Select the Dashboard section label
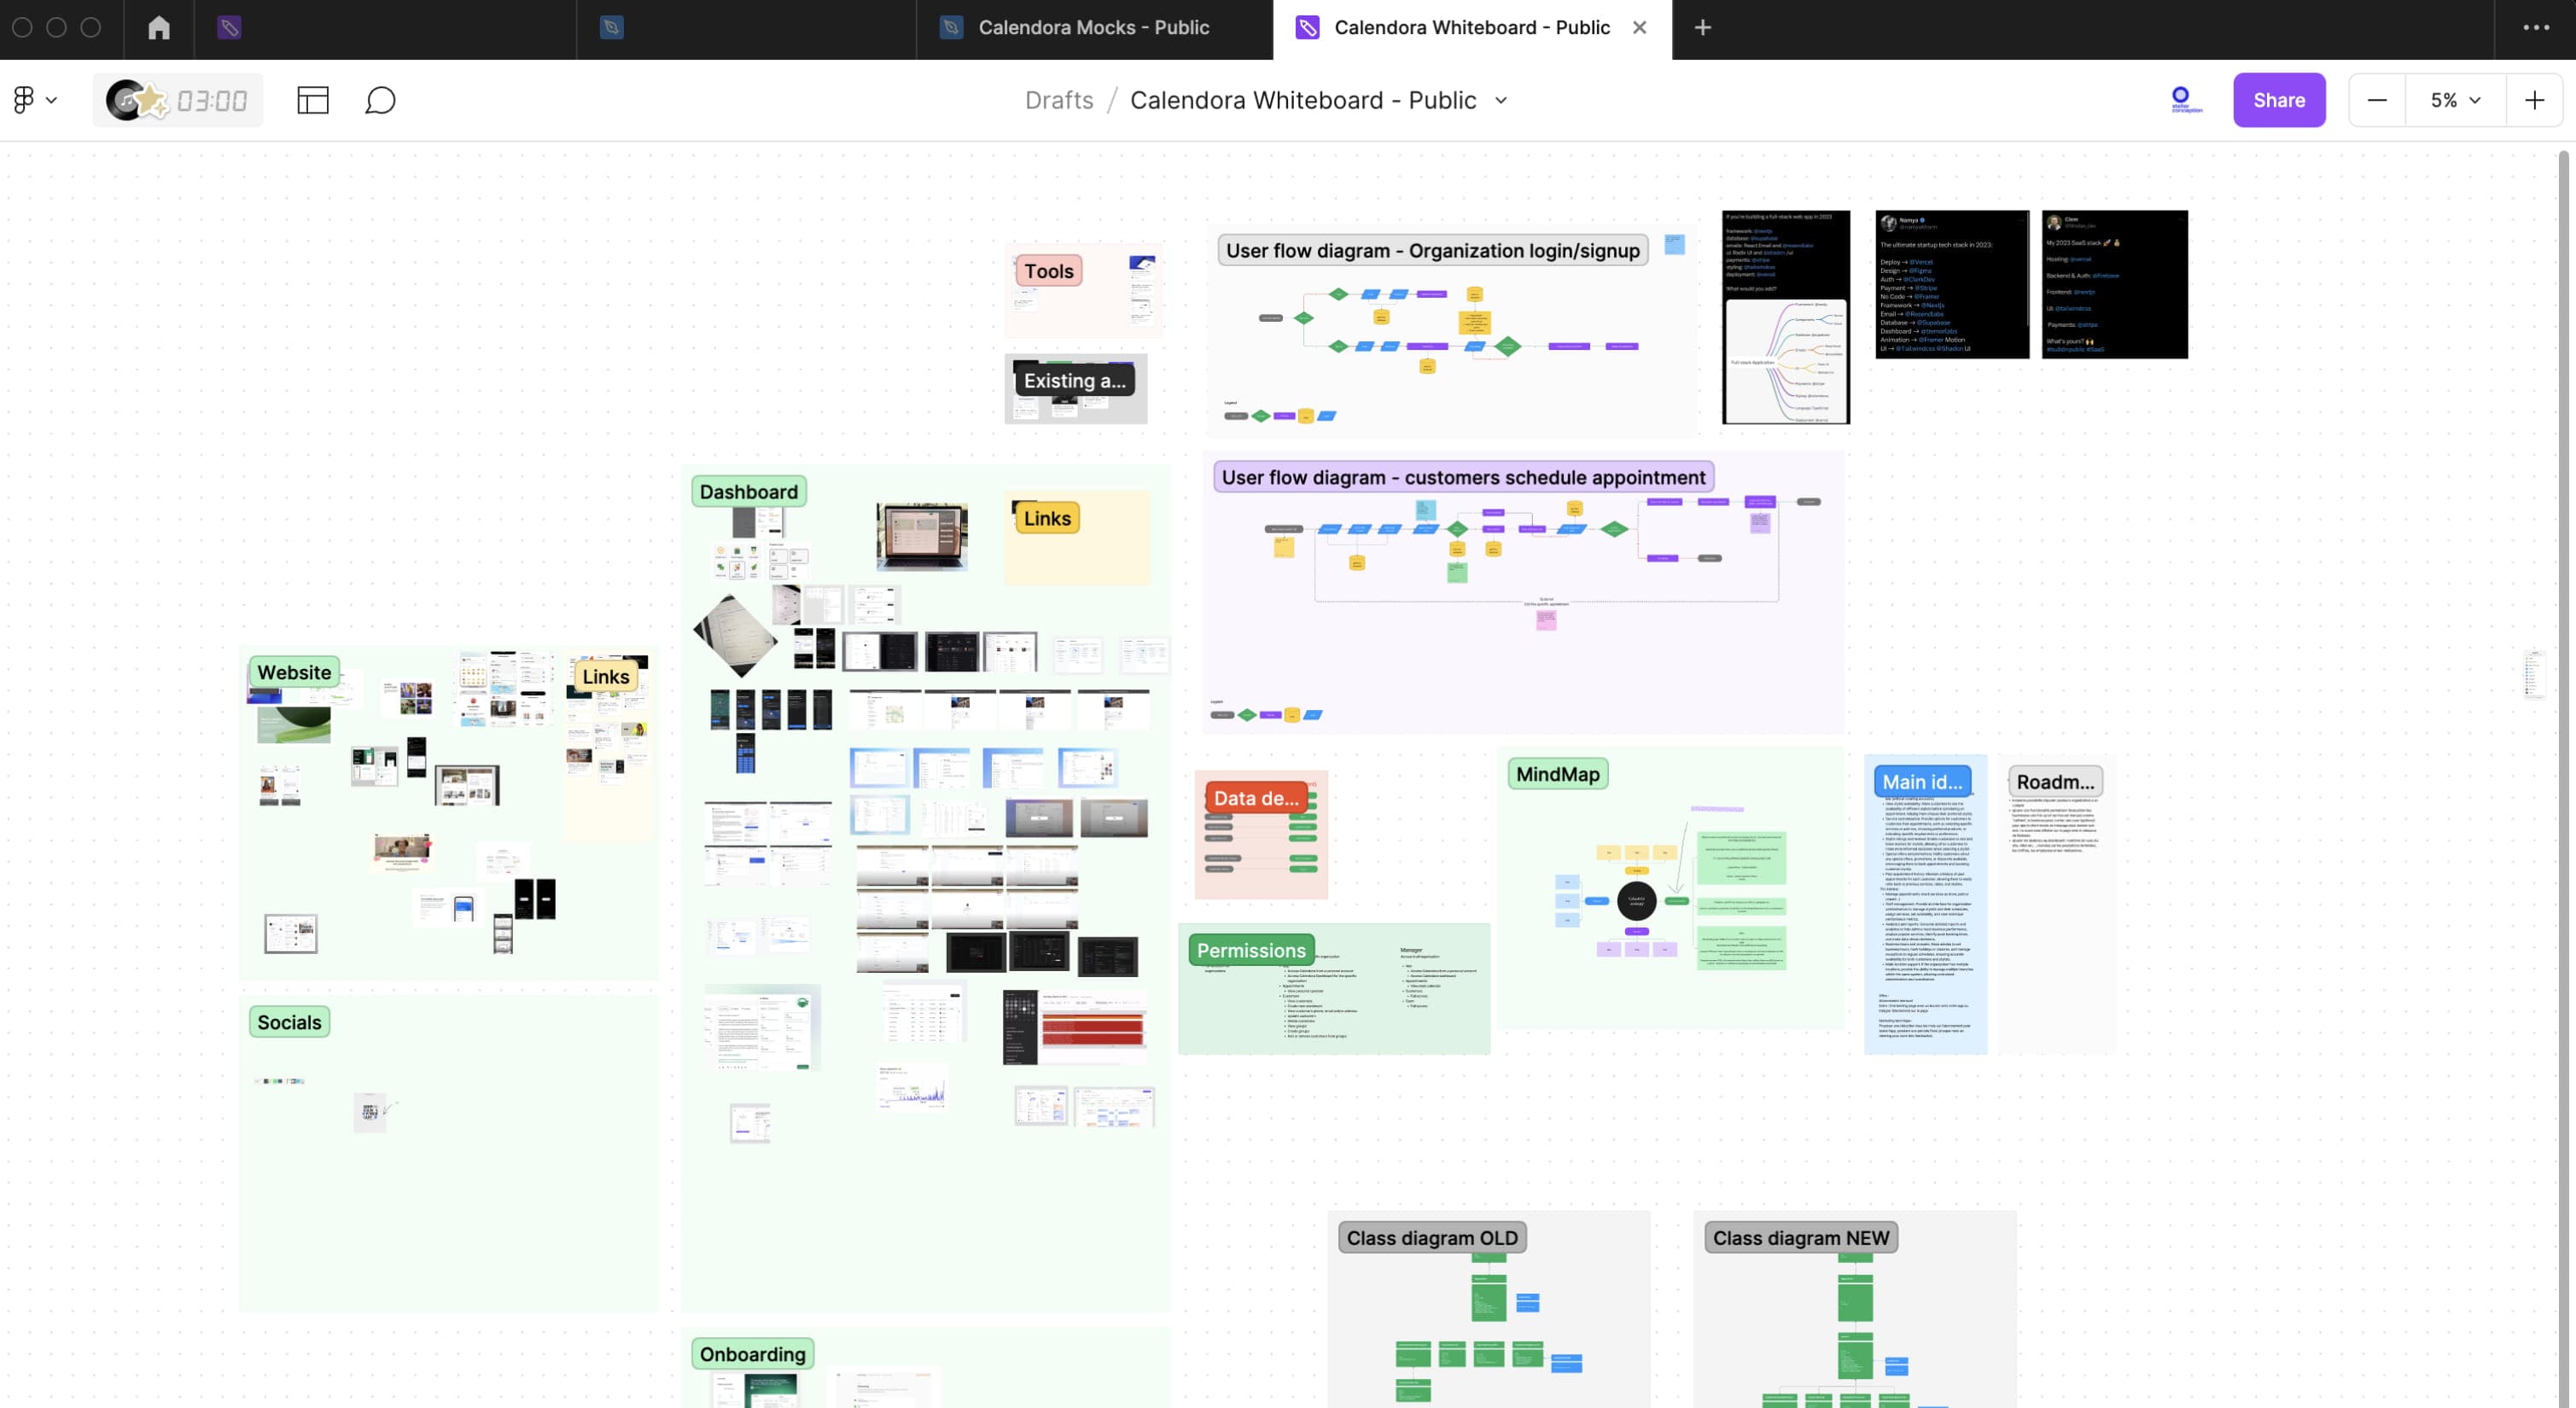 749,492
